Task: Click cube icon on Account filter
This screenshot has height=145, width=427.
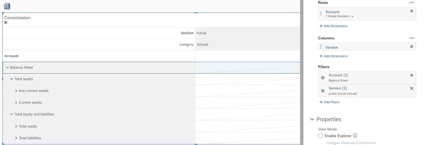Action: coord(323,78)
